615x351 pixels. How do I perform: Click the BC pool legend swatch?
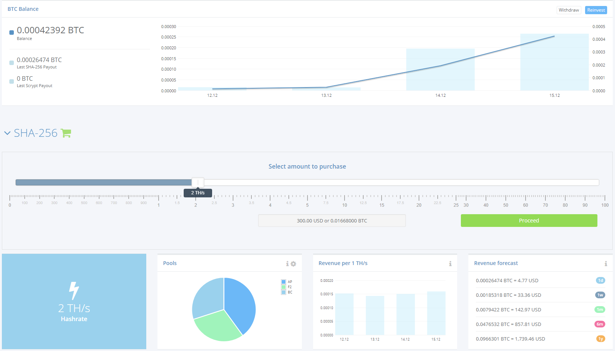tap(284, 292)
